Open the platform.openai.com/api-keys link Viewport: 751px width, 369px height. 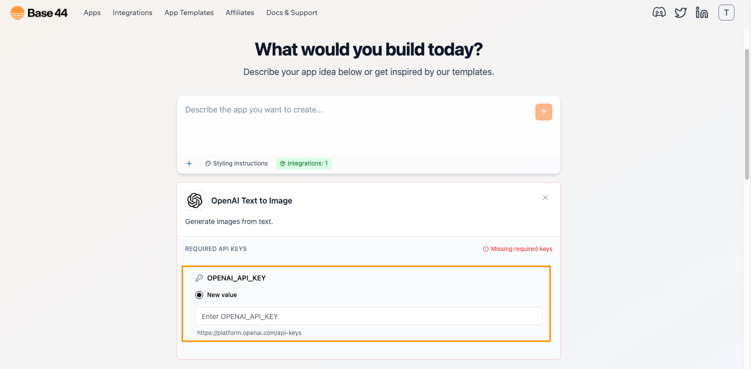pos(249,332)
